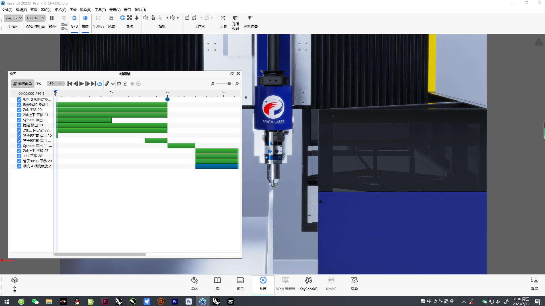
Task: Expand the GPU 使用量 percentage dropdown
Action: 35,18
